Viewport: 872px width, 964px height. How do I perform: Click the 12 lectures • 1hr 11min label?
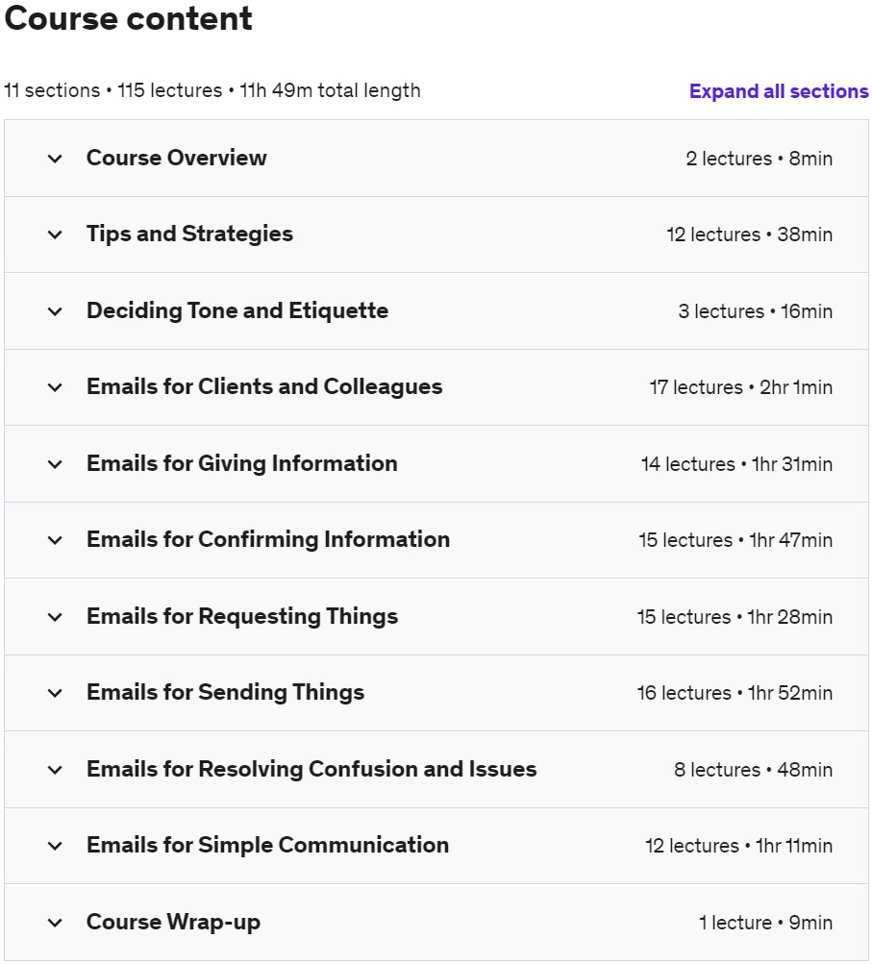738,846
